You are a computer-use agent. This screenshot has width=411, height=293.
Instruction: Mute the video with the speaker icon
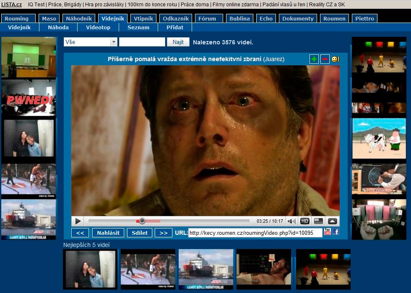tap(291, 221)
